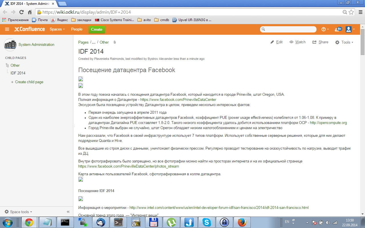Bookmark this page with the star icon
365x228 pixels.
click(351, 12)
